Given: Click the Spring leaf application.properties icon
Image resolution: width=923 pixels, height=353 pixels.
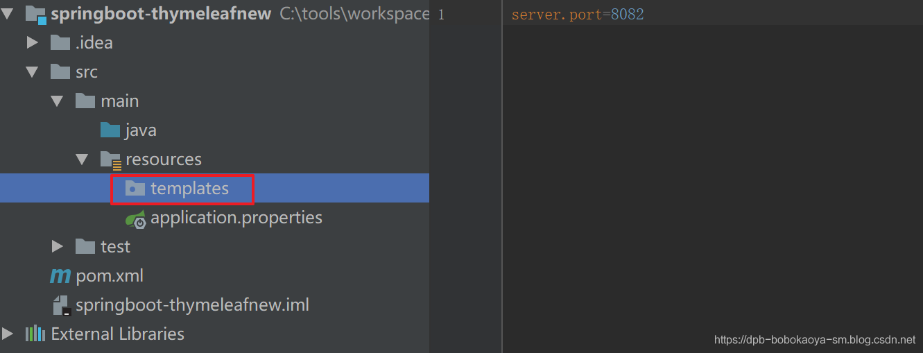Looking at the screenshot, I should coord(136,218).
